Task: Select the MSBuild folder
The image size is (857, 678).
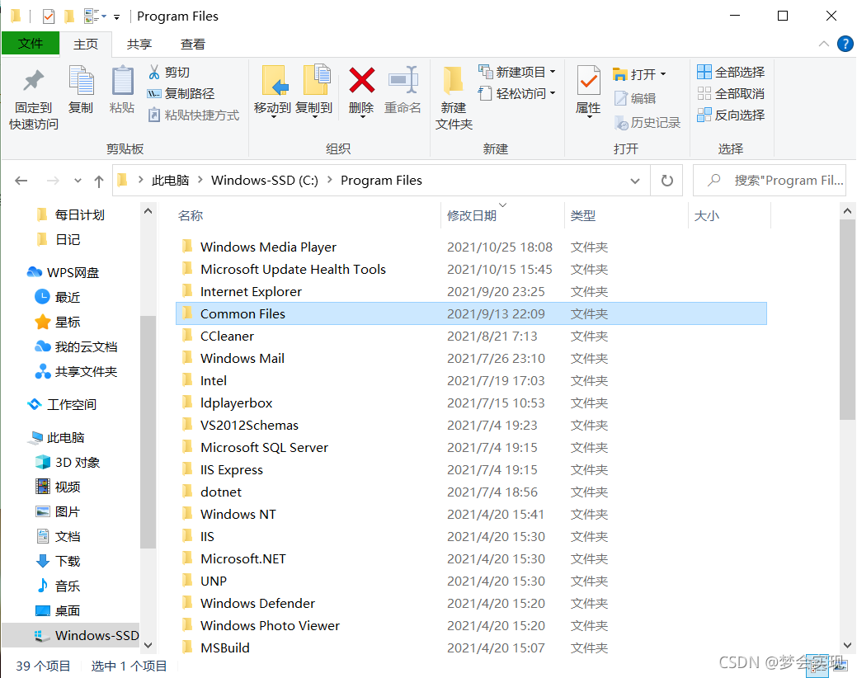Action: pos(471,647)
